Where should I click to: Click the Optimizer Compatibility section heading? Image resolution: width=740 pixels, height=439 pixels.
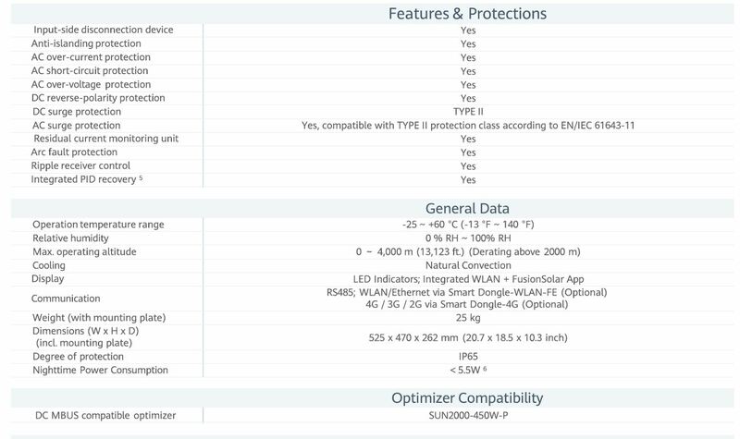[x=467, y=398]
